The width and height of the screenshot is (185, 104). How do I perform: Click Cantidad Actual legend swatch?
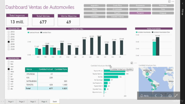pyautogui.click(x=28, y=32)
